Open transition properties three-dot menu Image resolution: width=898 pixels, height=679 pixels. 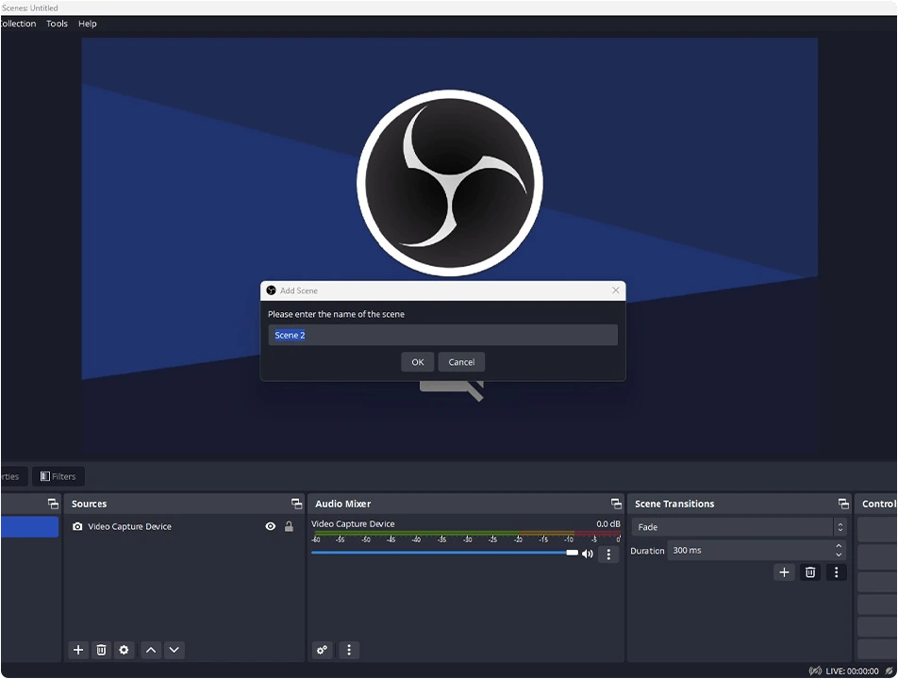tap(836, 571)
